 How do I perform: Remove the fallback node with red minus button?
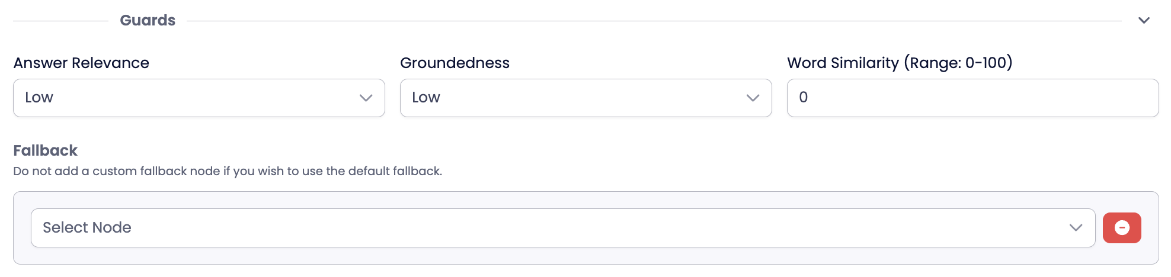point(1122,228)
